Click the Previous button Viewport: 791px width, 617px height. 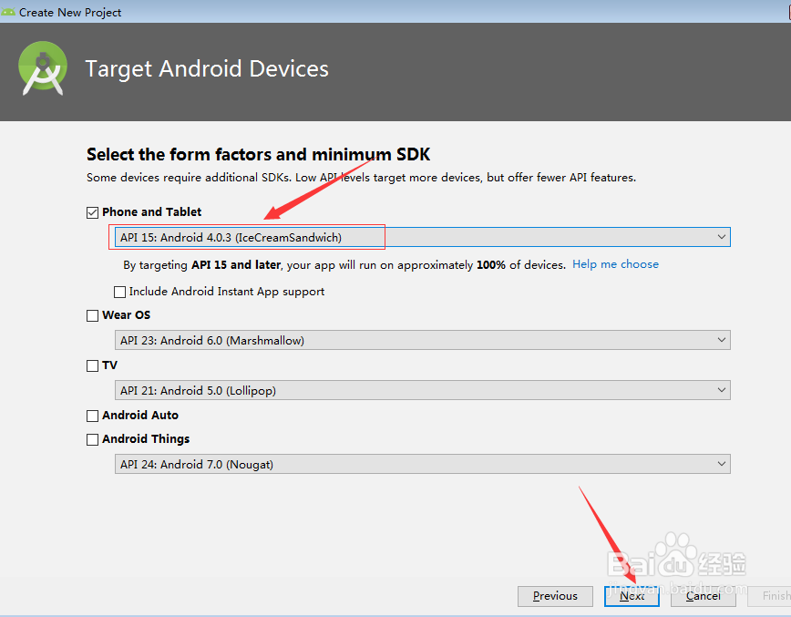(x=555, y=596)
